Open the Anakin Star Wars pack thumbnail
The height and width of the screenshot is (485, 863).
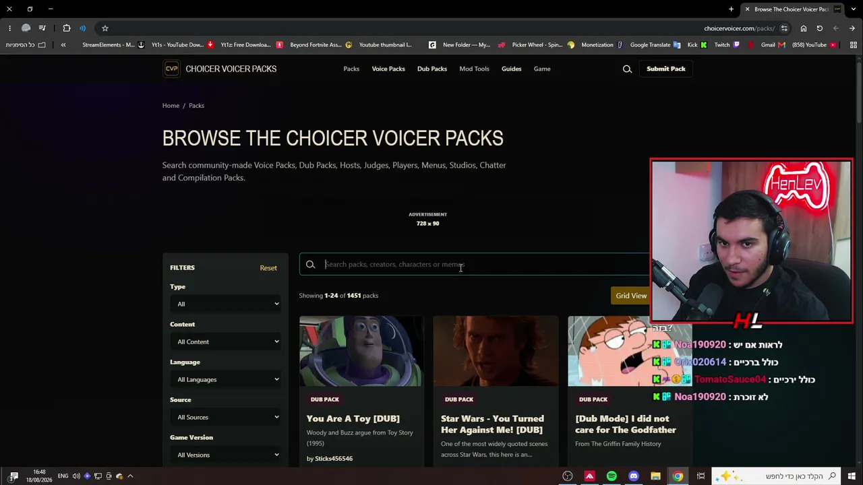coord(496,351)
